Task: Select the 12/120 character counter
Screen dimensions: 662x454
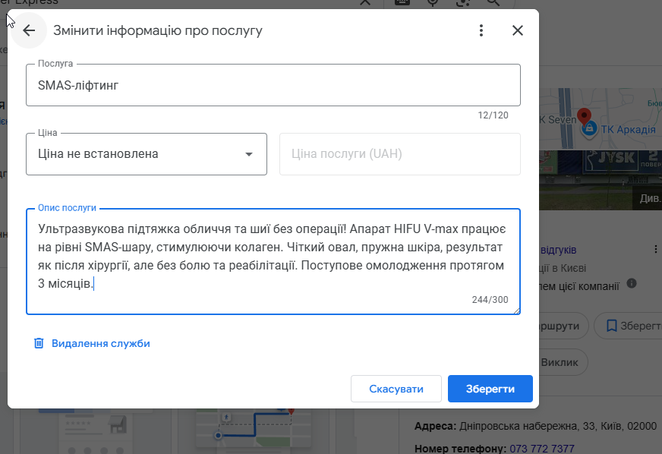Action: tap(493, 115)
